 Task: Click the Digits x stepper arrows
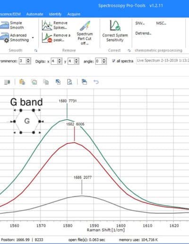click(x=60, y=61)
